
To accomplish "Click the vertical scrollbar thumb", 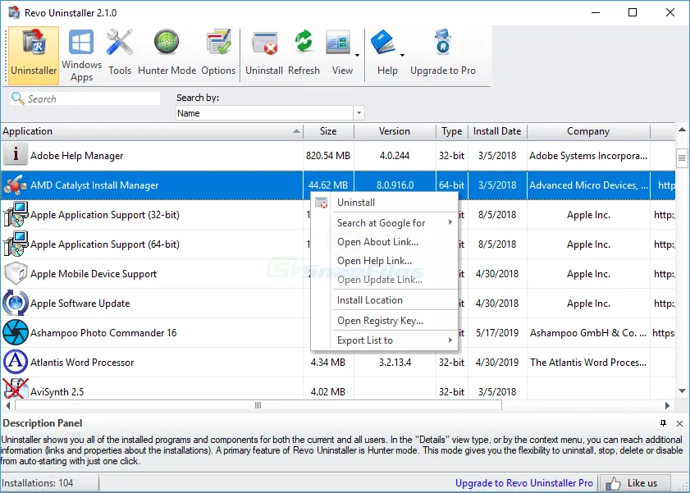I will (x=682, y=157).
